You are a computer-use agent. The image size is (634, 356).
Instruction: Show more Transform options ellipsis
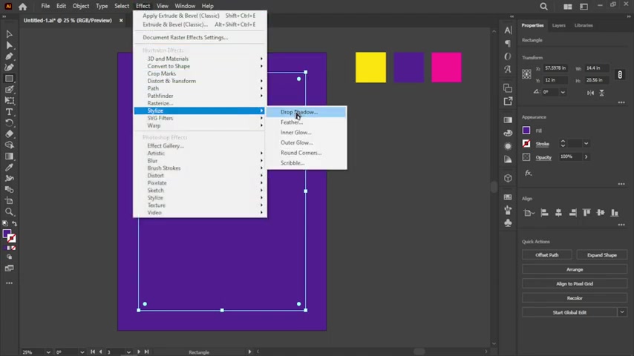[621, 102]
